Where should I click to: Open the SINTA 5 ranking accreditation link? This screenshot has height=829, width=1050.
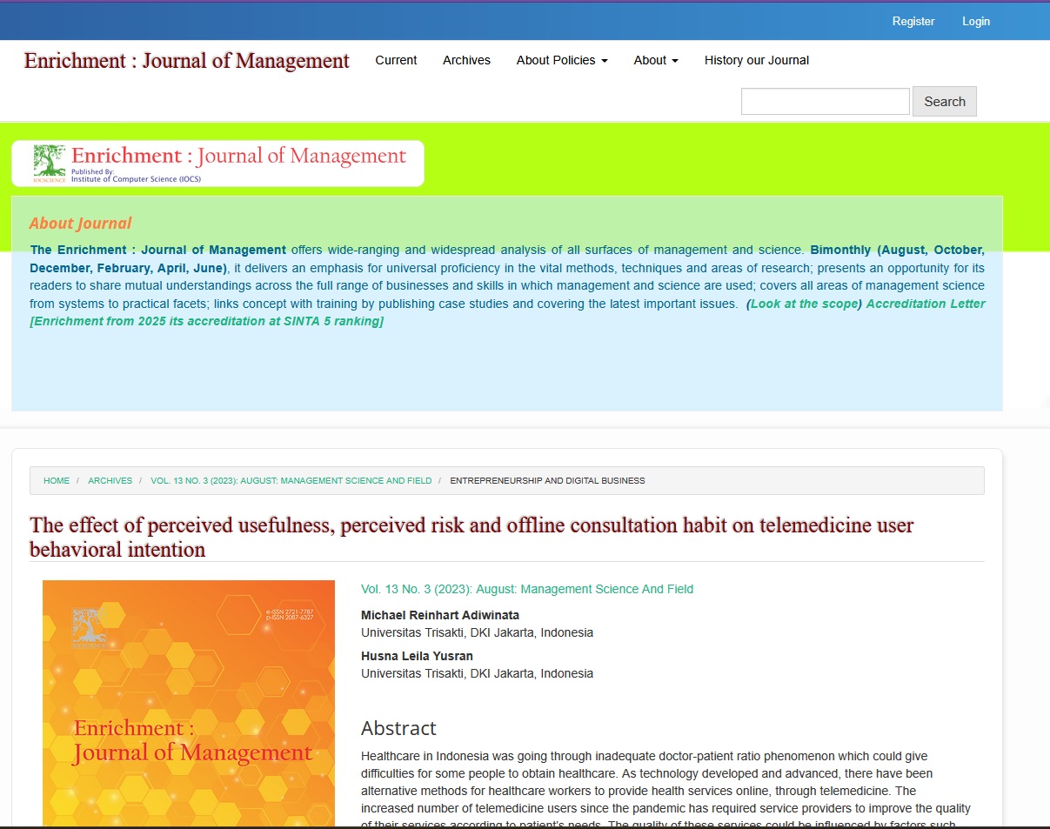207,321
